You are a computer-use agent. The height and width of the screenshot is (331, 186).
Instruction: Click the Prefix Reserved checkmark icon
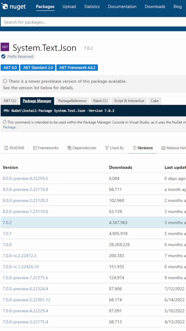(3, 57)
